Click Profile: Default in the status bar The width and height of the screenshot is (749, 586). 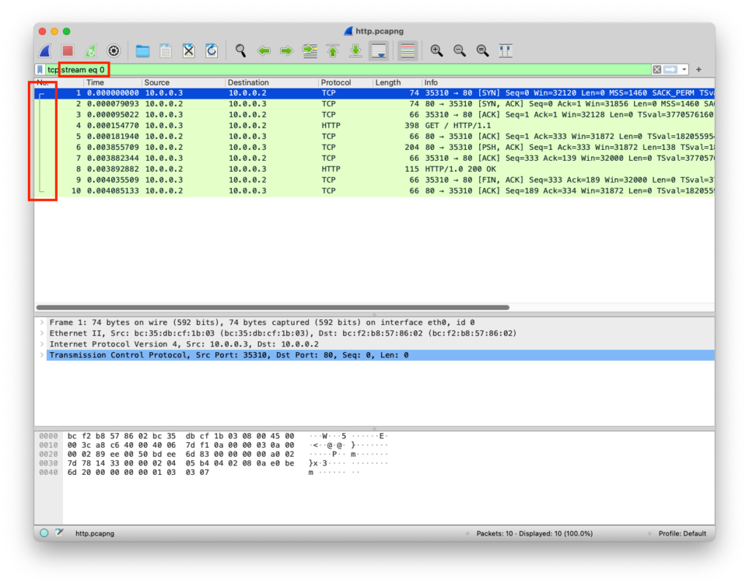point(682,533)
